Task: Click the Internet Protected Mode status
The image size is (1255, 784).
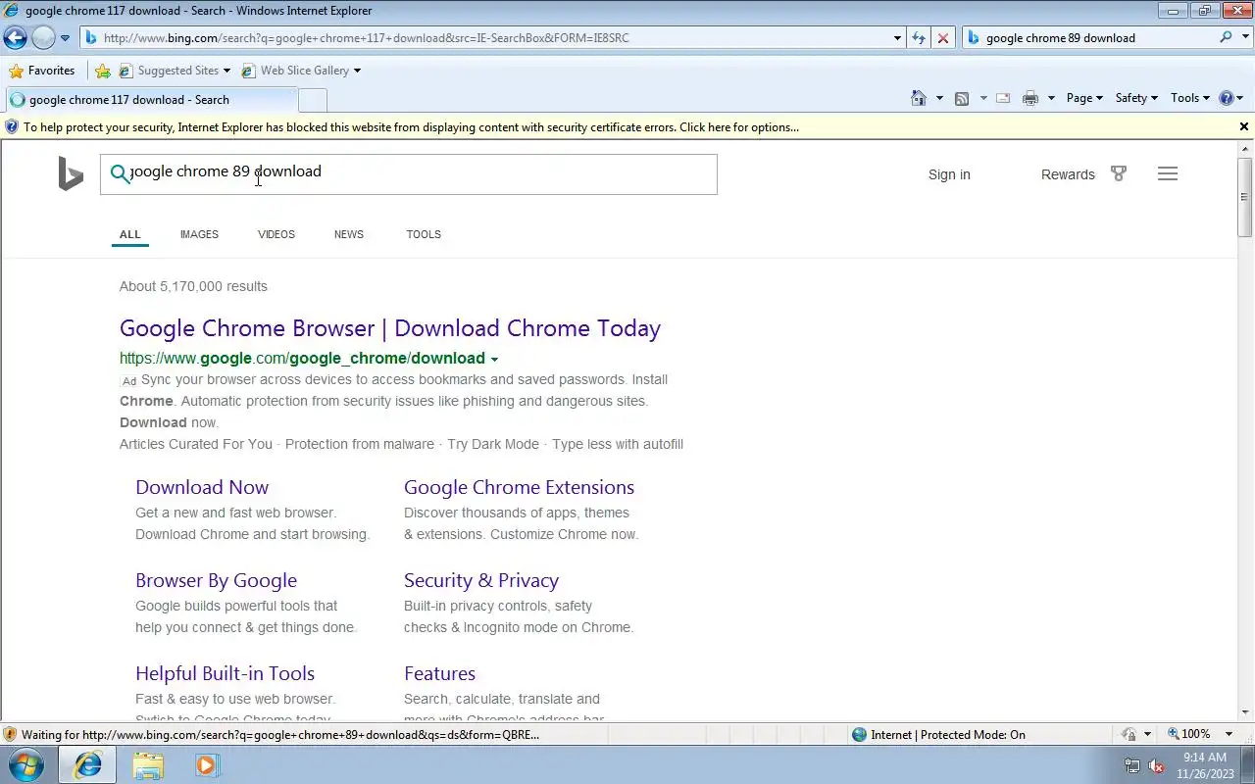Action: pos(939,734)
